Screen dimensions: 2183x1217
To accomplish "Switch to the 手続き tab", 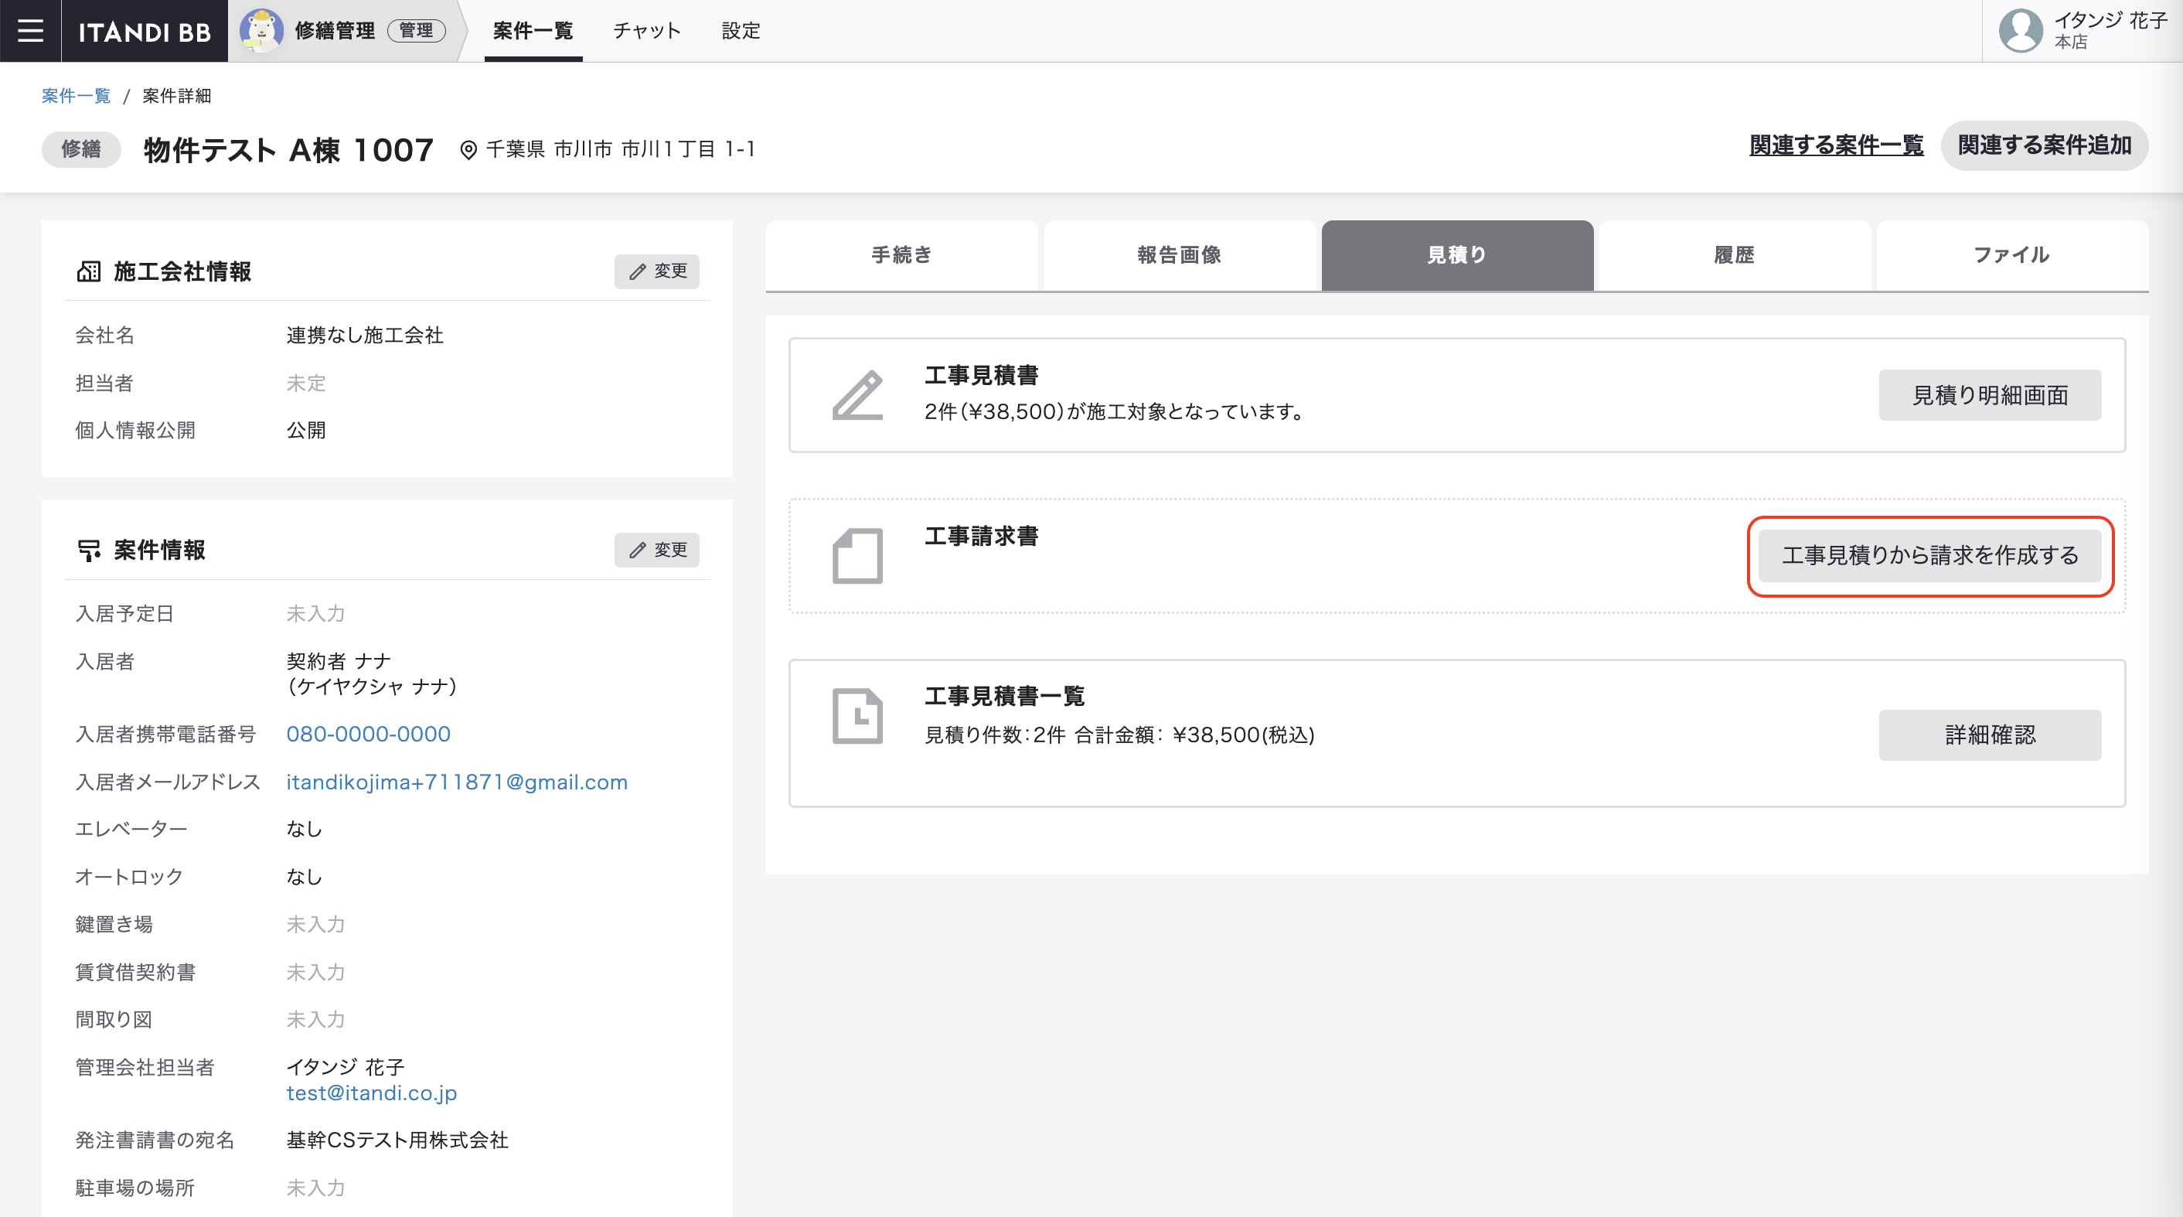I will click(901, 255).
